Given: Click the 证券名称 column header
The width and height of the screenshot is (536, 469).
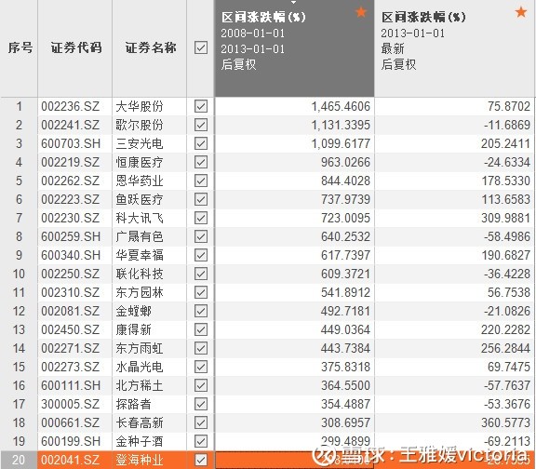Looking at the screenshot, I should pos(151,47).
